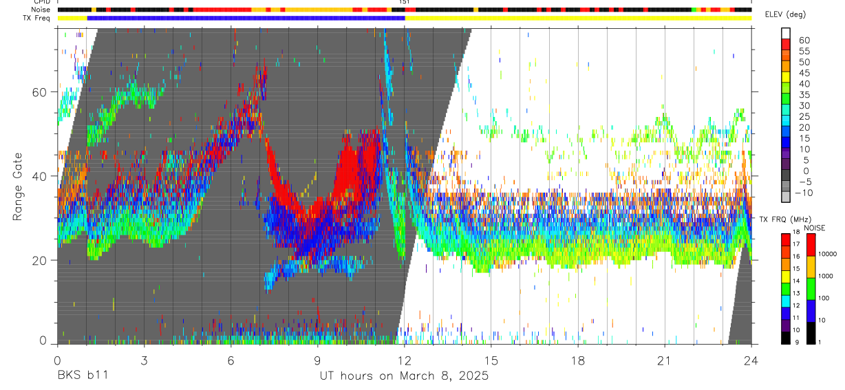
Task: Click the 9 label on the TX FRQ scale
Action: tap(797, 342)
